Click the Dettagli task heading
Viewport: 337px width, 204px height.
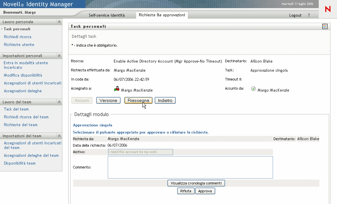pos(84,36)
